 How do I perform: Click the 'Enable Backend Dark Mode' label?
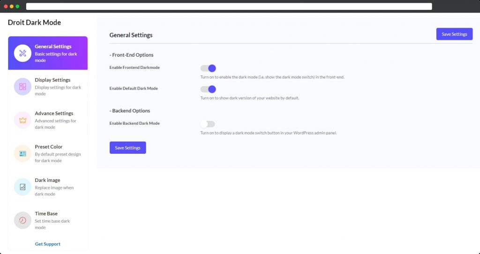pyautogui.click(x=135, y=123)
